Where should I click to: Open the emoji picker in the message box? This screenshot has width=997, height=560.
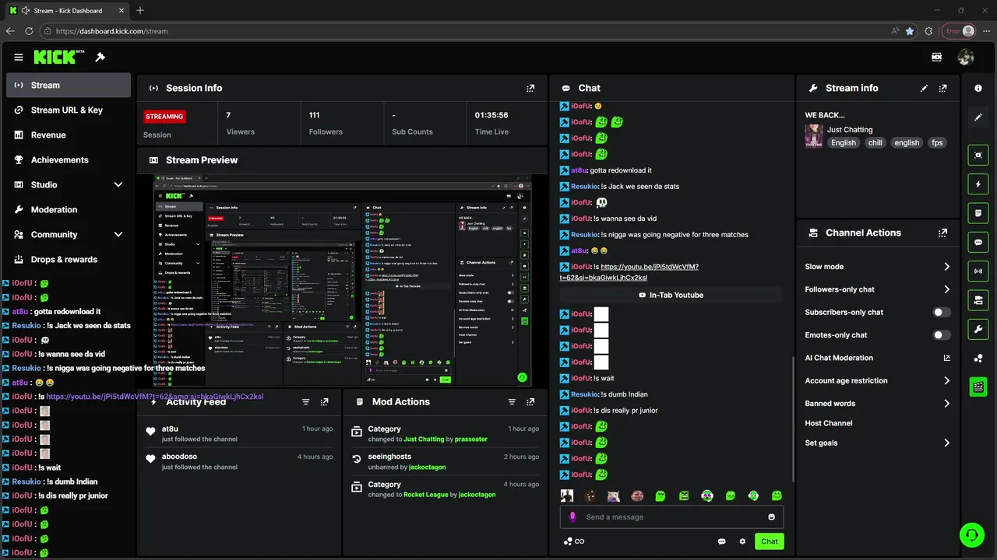(x=772, y=517)
